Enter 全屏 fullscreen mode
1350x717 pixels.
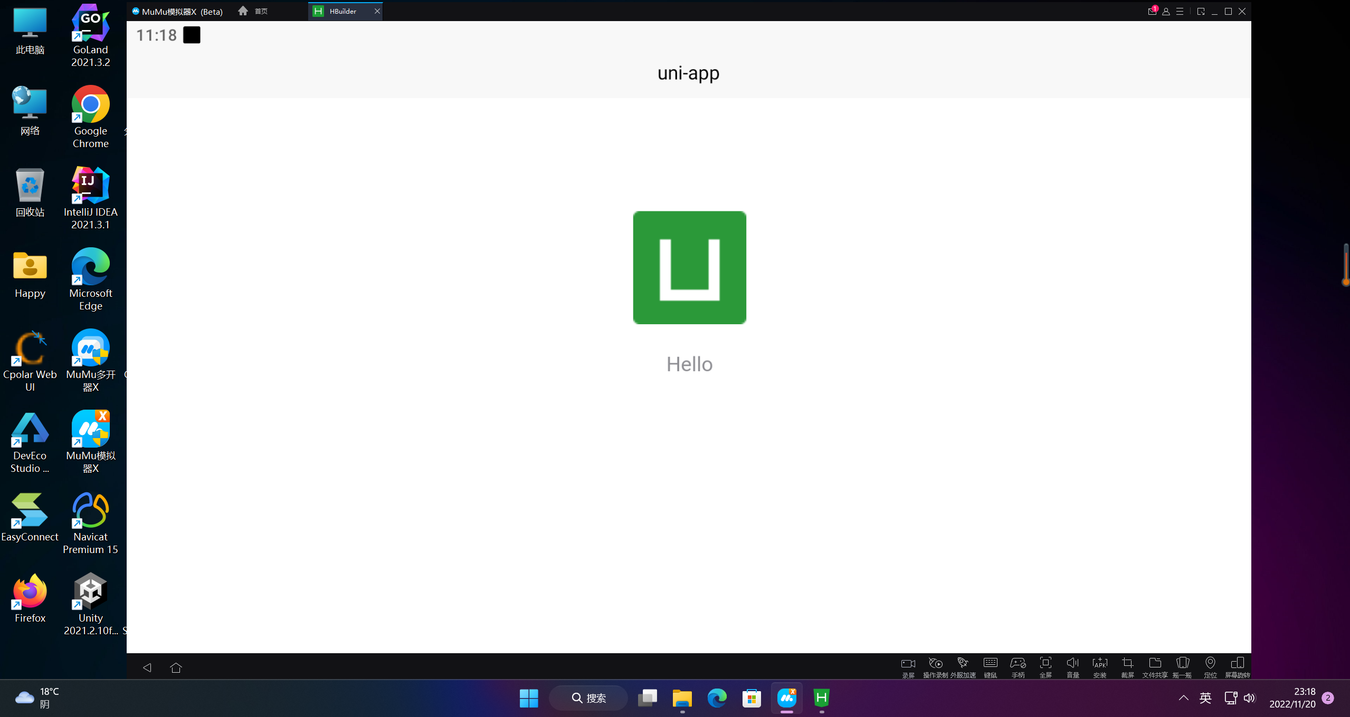(1045, 667)
